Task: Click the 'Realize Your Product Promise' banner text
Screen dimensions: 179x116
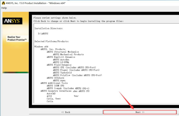Action: [17, 38]
